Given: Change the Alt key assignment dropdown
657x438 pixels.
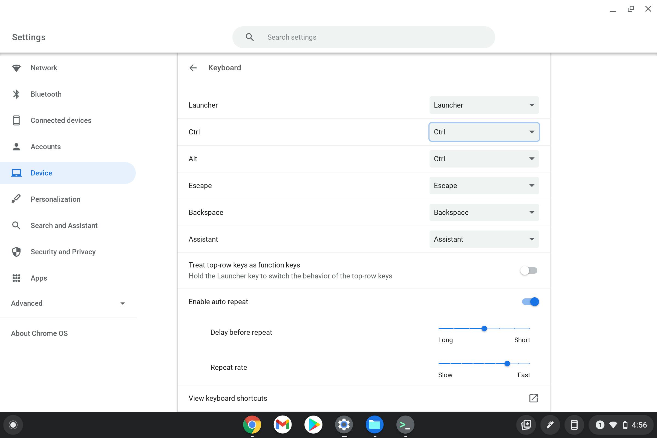Looking at the screenshot, I should pyautogui.click(x=483, y=159).
